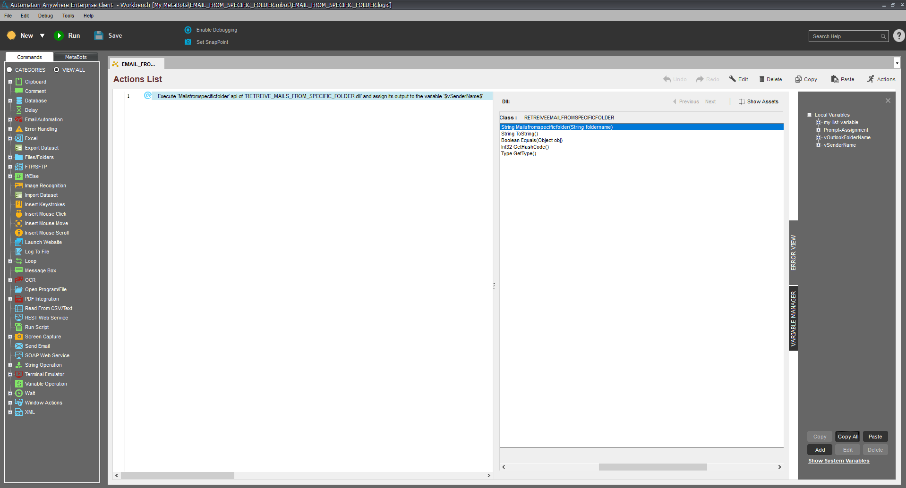Click the Clipboard command icon
The image size is (906, 488).
[x=19, y=82]
